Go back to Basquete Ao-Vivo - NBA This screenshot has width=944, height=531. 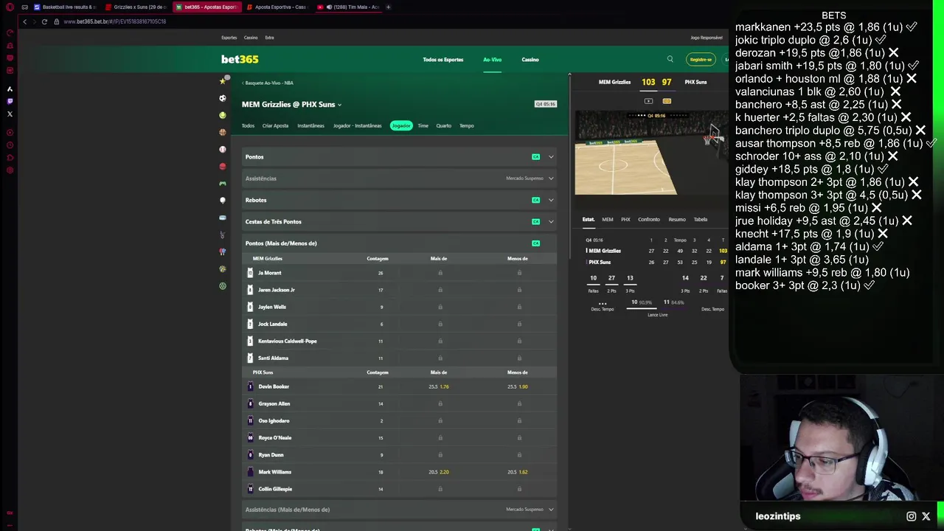click(x=268, y=83)
